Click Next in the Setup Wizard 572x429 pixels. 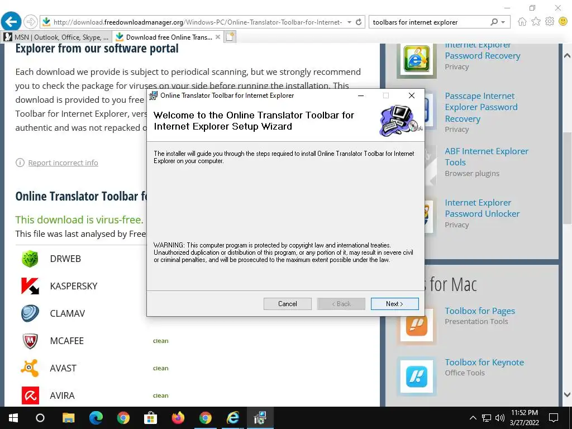(394, 304)
